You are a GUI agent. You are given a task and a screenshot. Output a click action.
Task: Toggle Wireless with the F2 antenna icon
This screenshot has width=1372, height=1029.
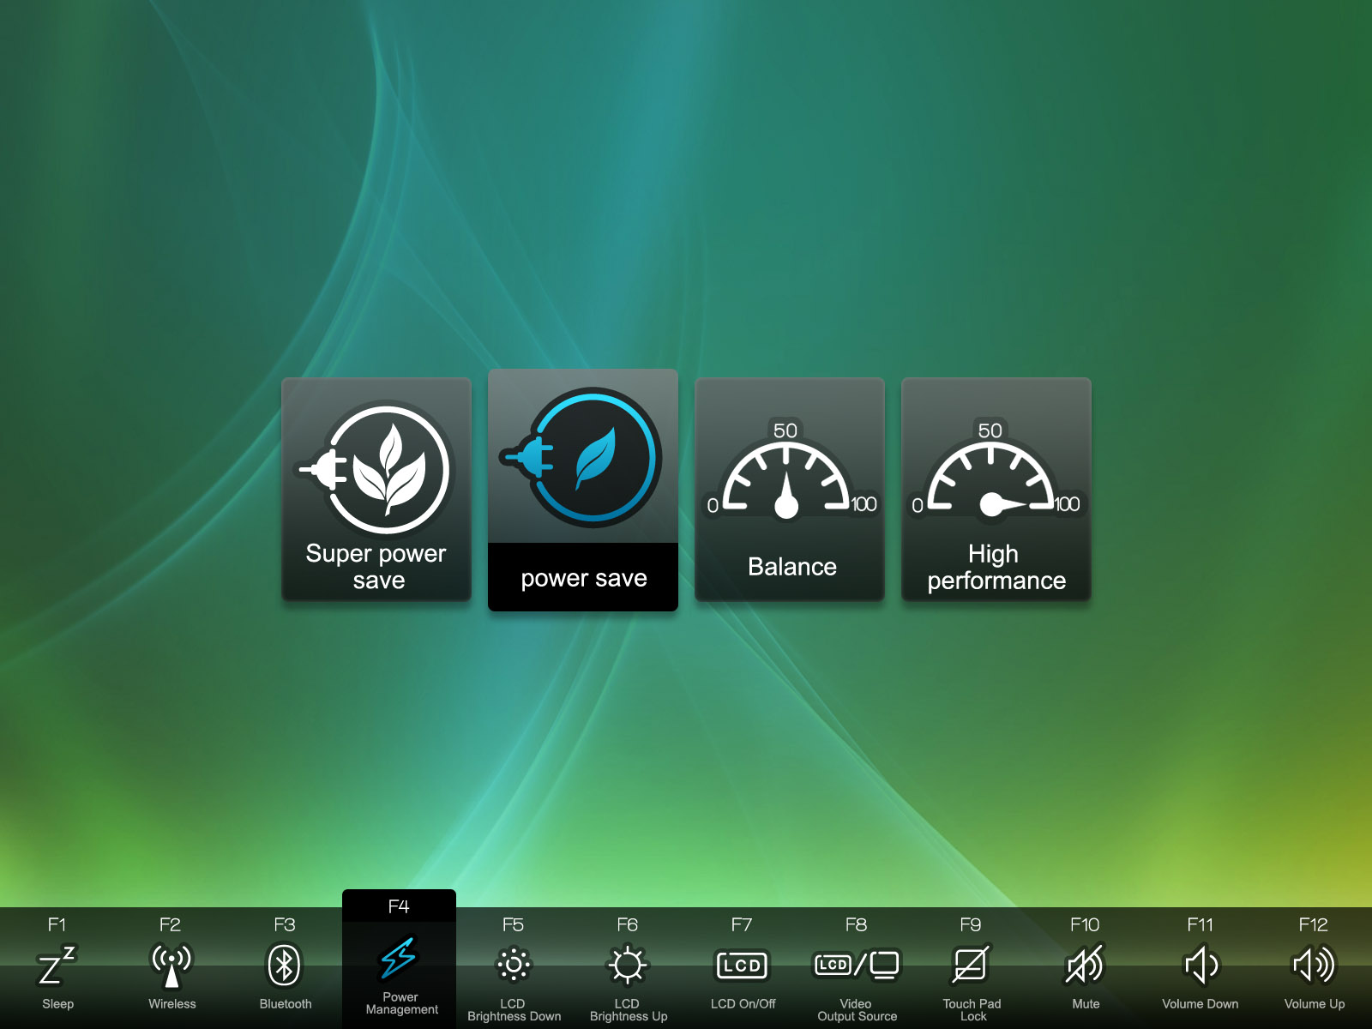171,966
